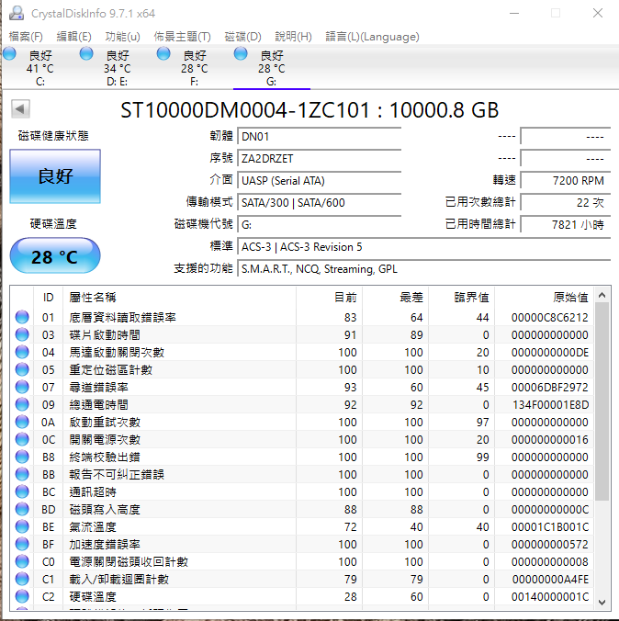Click the 7200 RPM rotation rate value
This screenshot has height=621, width=619.
point(565,181)
